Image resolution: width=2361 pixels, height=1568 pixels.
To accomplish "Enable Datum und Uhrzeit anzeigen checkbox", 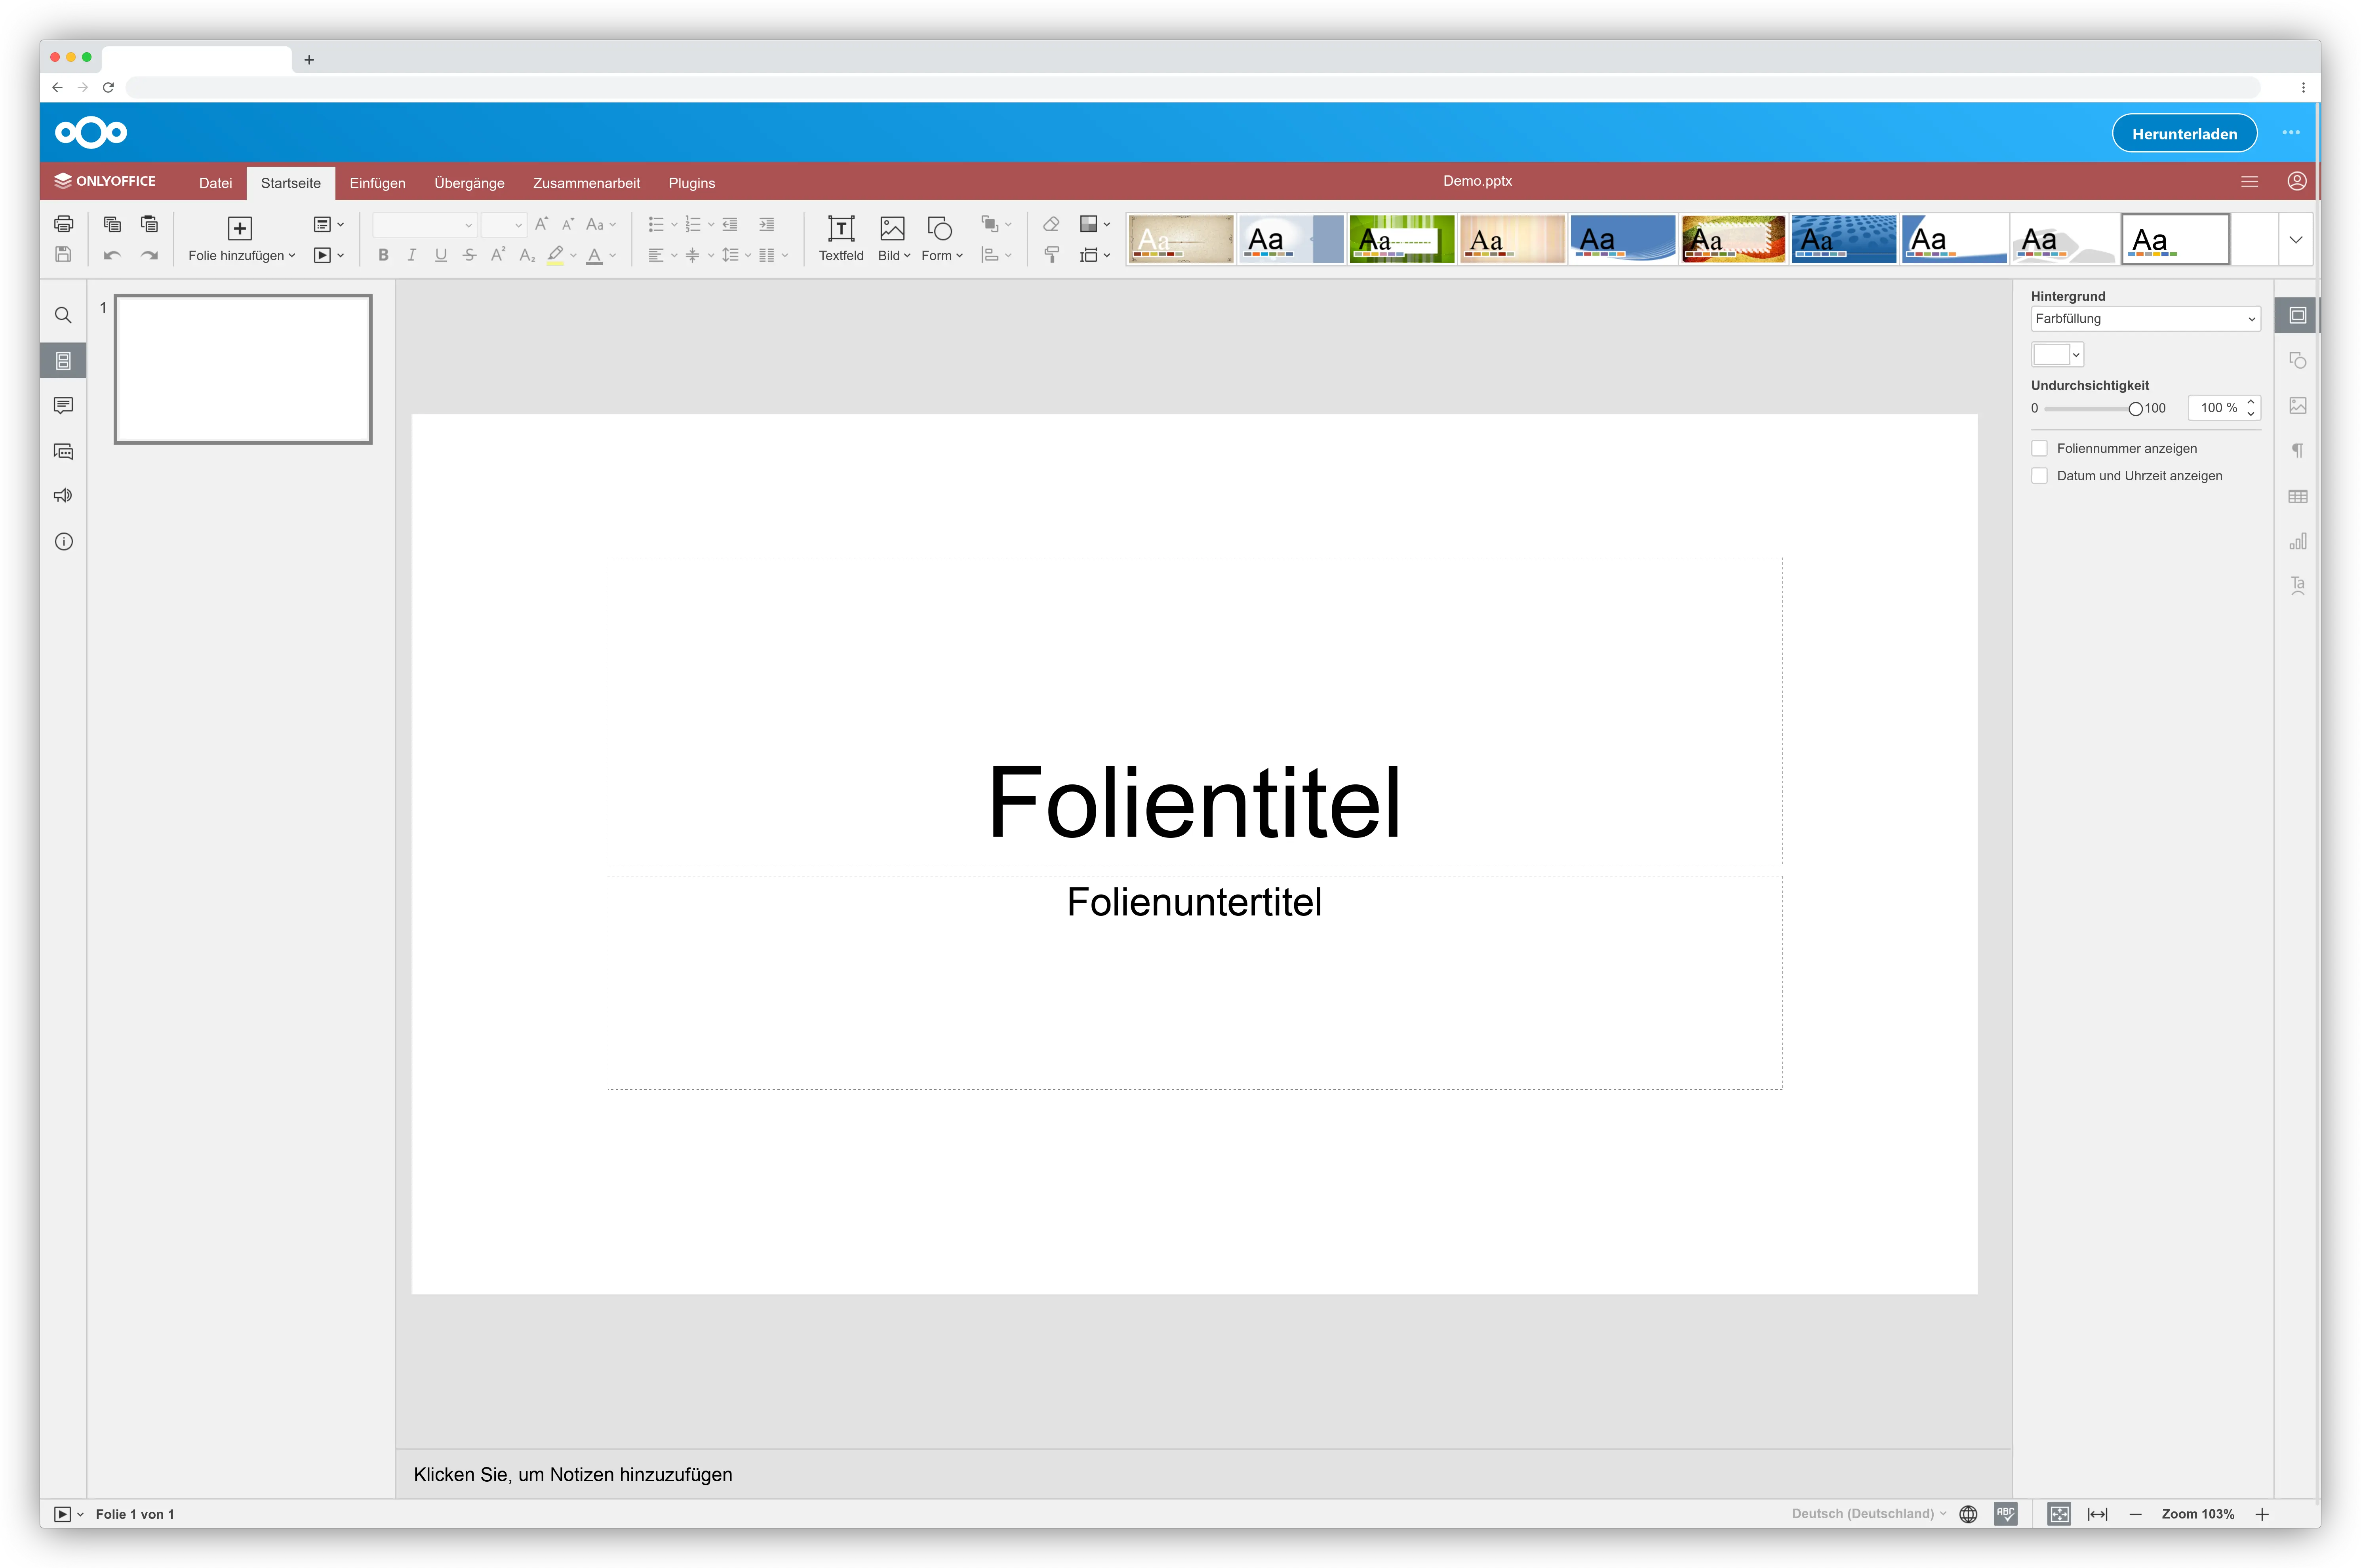I will coord(2039,476).
